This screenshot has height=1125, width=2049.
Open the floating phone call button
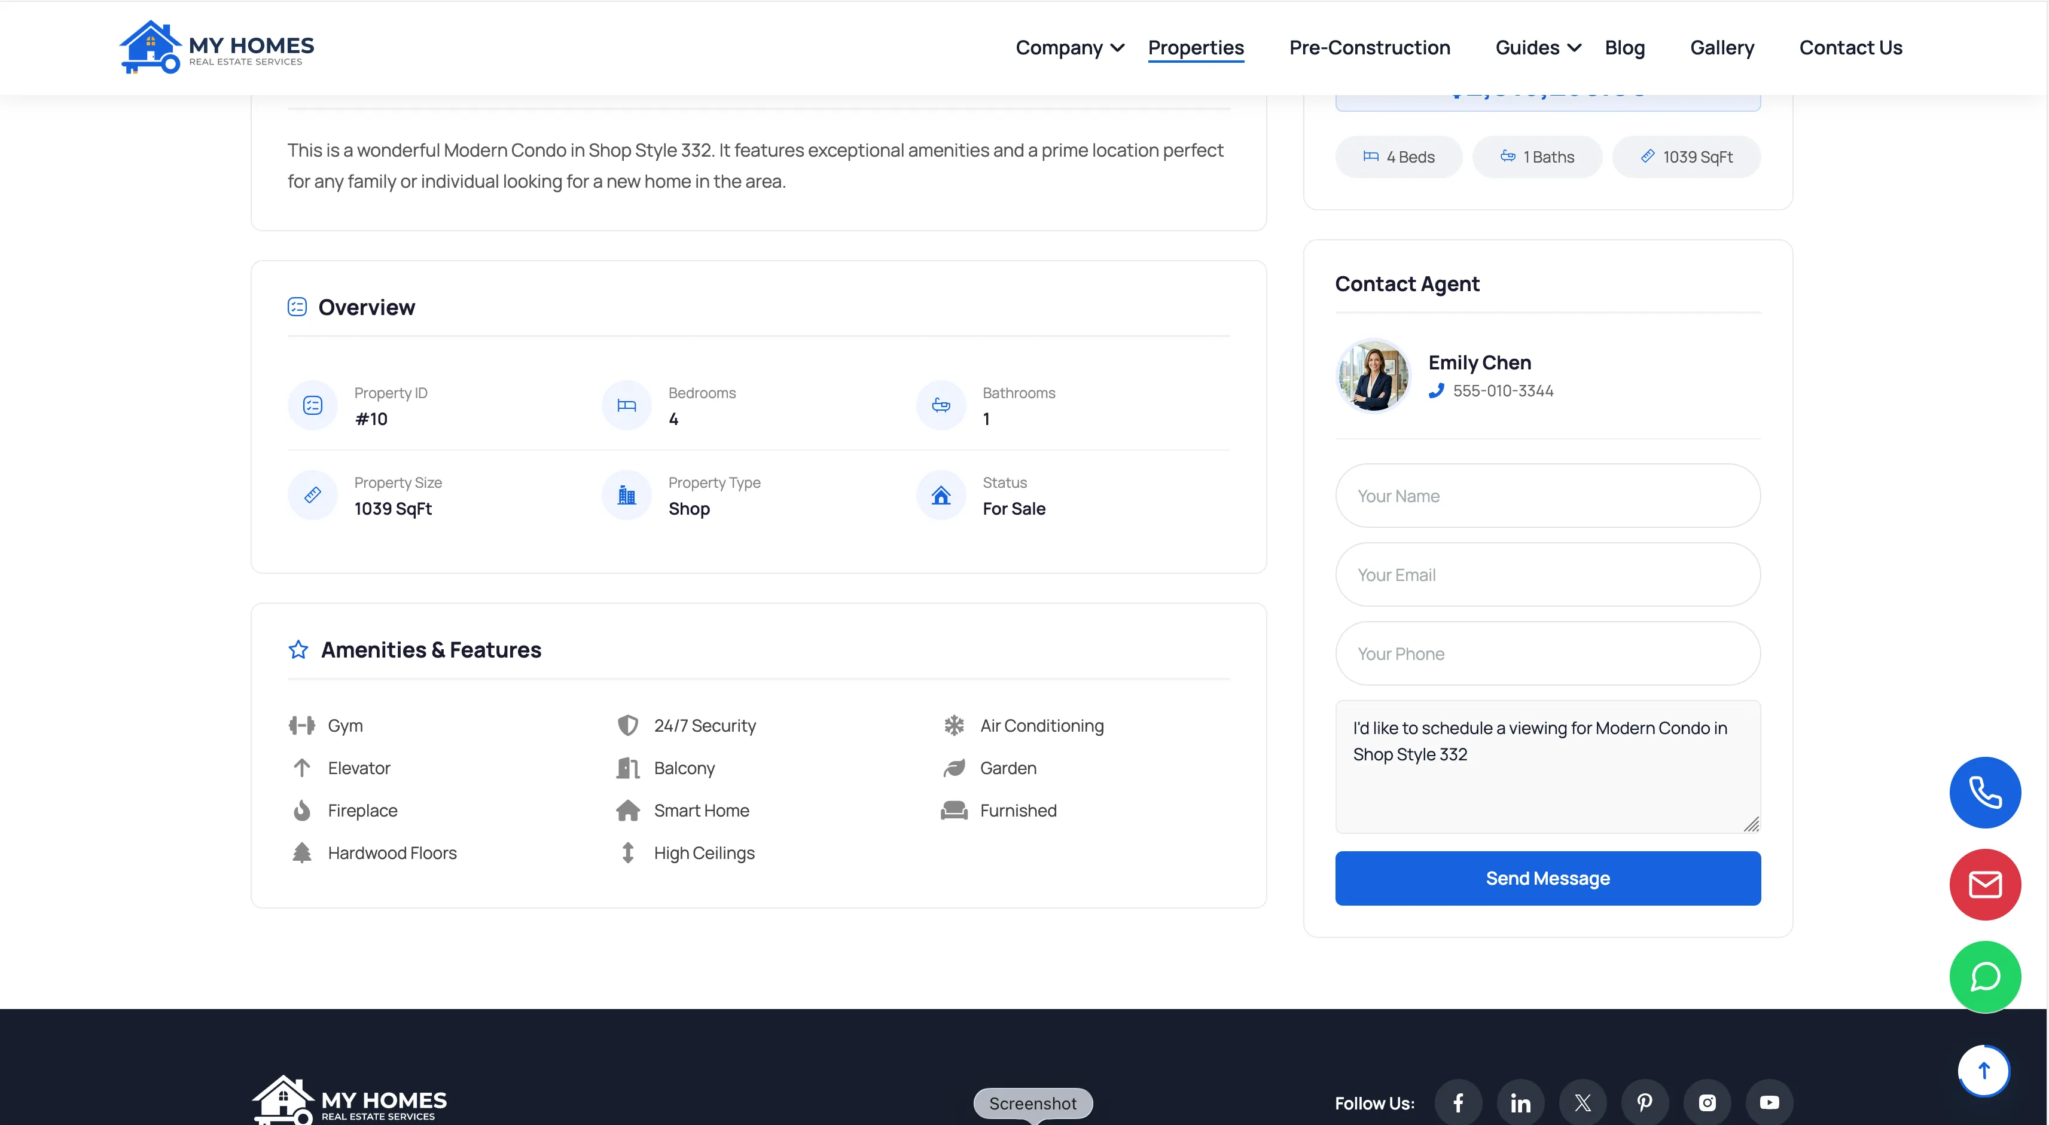coord(1984,792)
